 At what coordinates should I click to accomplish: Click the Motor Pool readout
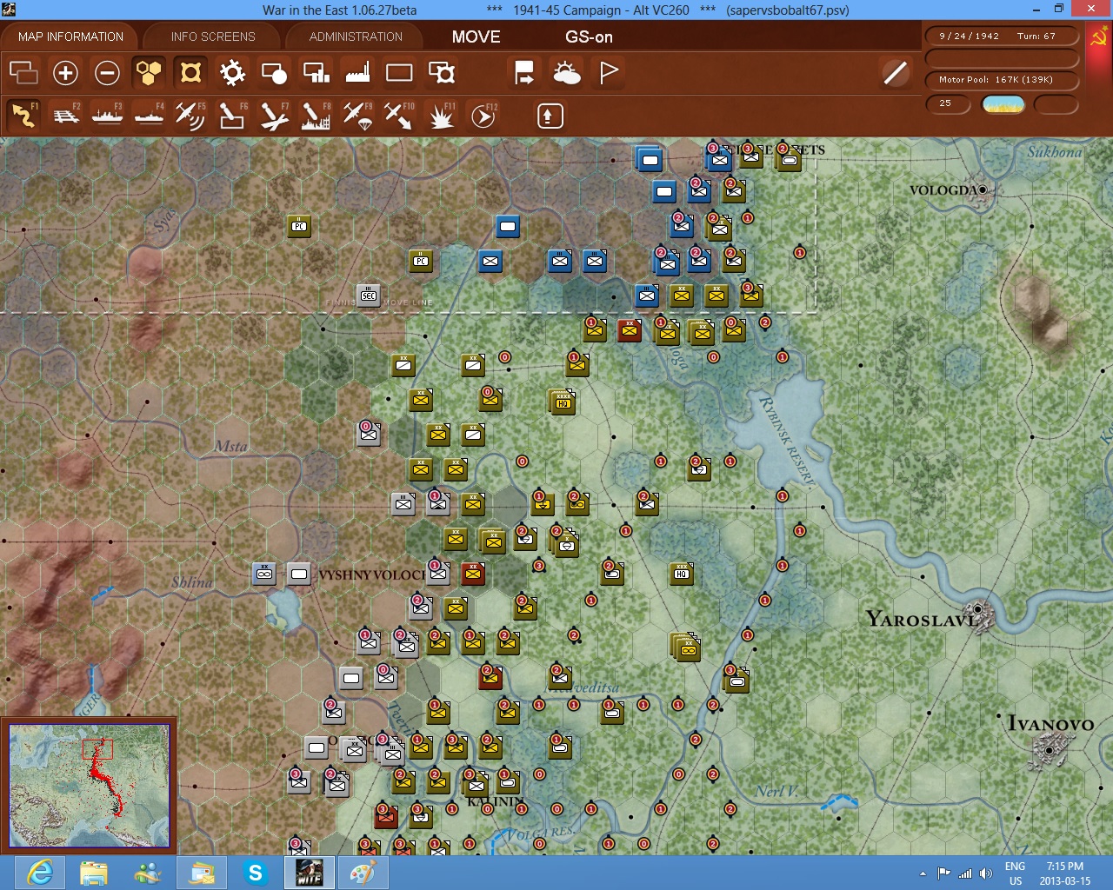click(1002, 80)
